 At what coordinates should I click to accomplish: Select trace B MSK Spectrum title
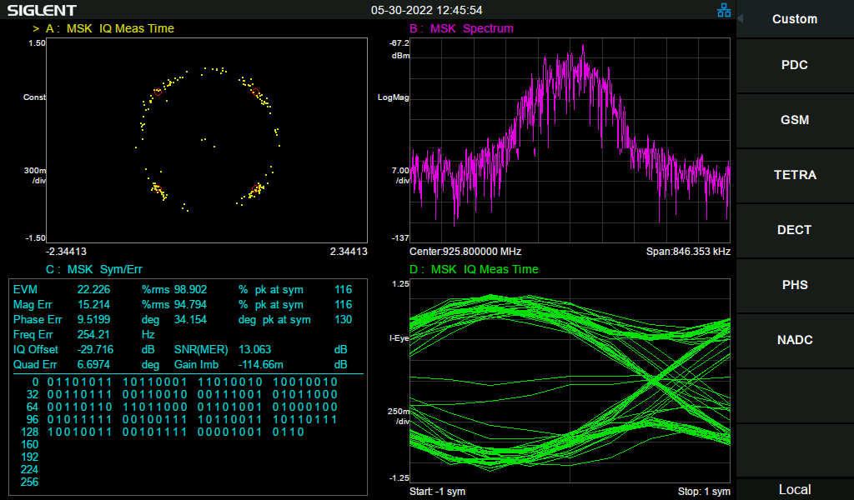point(461,28)
